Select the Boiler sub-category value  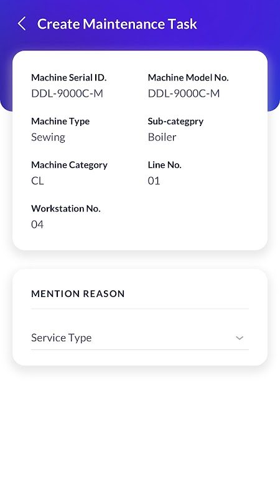(162, 137)
